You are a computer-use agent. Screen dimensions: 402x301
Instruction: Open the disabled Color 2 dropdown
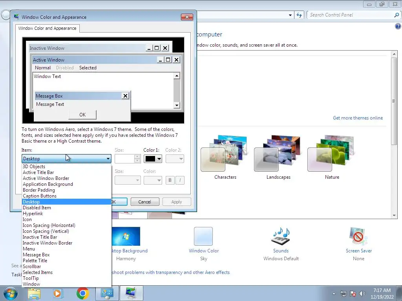[175, 159]
